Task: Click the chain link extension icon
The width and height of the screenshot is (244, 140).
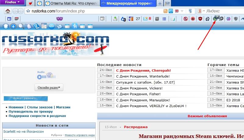Action: point(221,19)
